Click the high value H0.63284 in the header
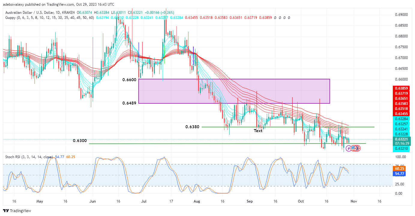Image resolution: width=415 pixels, height=216 pixels. coord(102,13)
